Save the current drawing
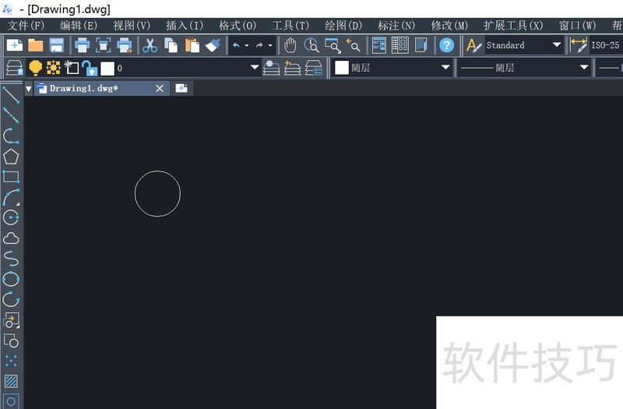The width and height of the screenshot is (623, 409). (56, 45)
